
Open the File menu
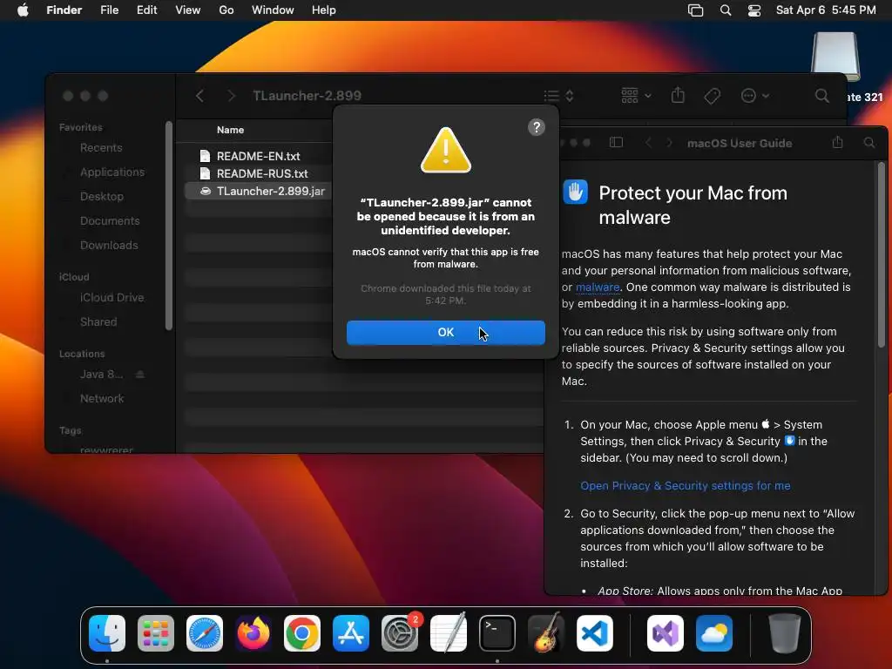109,10
